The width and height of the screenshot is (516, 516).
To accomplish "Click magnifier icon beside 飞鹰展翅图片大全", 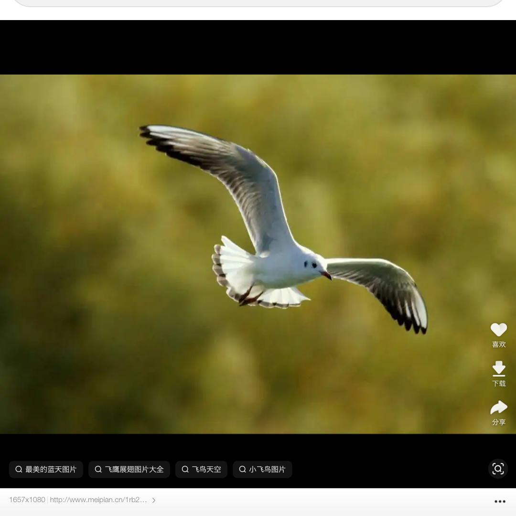I will click(98, 469).
